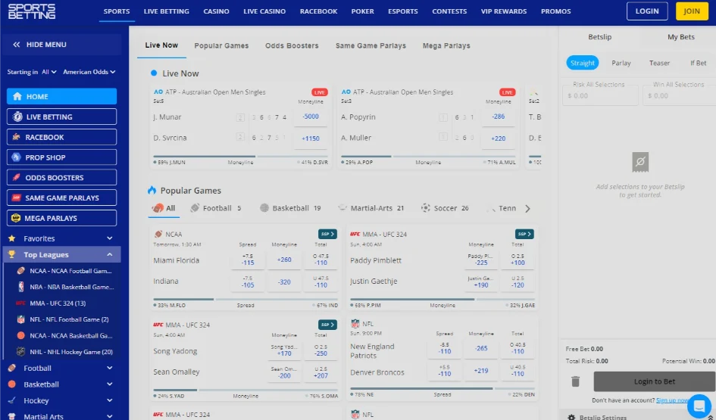Screen dimensions: 716x420
Task: Click the Top Leagues trophy icon
Action: coord(12,254)
